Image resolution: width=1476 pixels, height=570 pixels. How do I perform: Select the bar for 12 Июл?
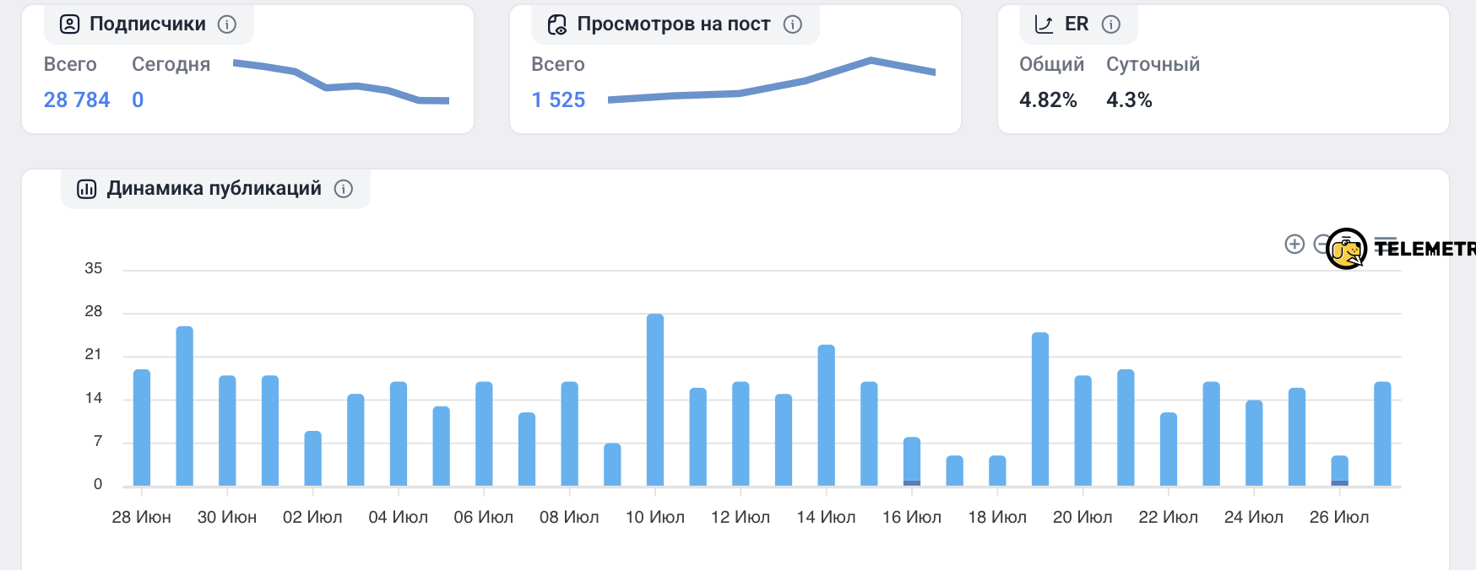click(x=741, y=433)
